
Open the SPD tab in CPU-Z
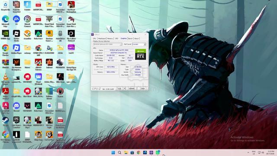coord(116,39)
